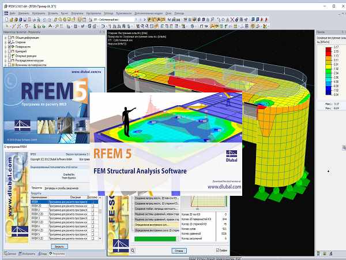Open the Окно menu
This screenshot has height=260, width=346.
[x=168, y=13]
